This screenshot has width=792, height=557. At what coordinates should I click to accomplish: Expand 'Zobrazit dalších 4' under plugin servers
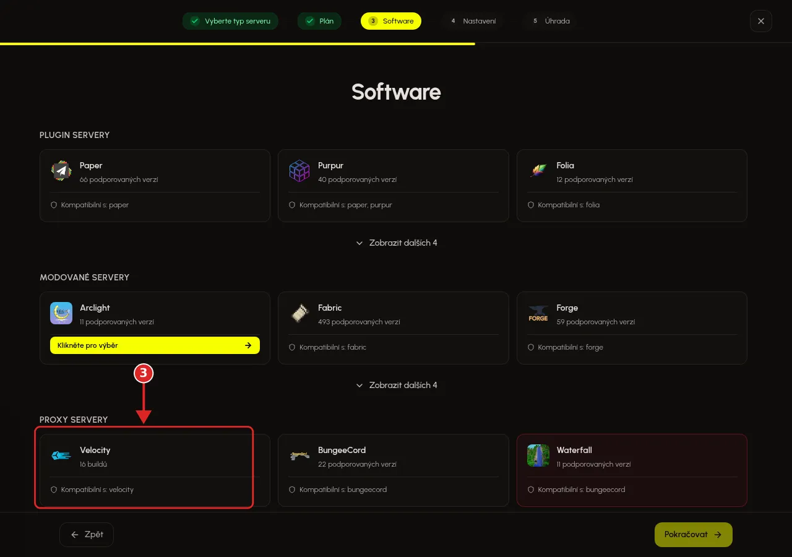pyautogui.click(x=396, y=243)
